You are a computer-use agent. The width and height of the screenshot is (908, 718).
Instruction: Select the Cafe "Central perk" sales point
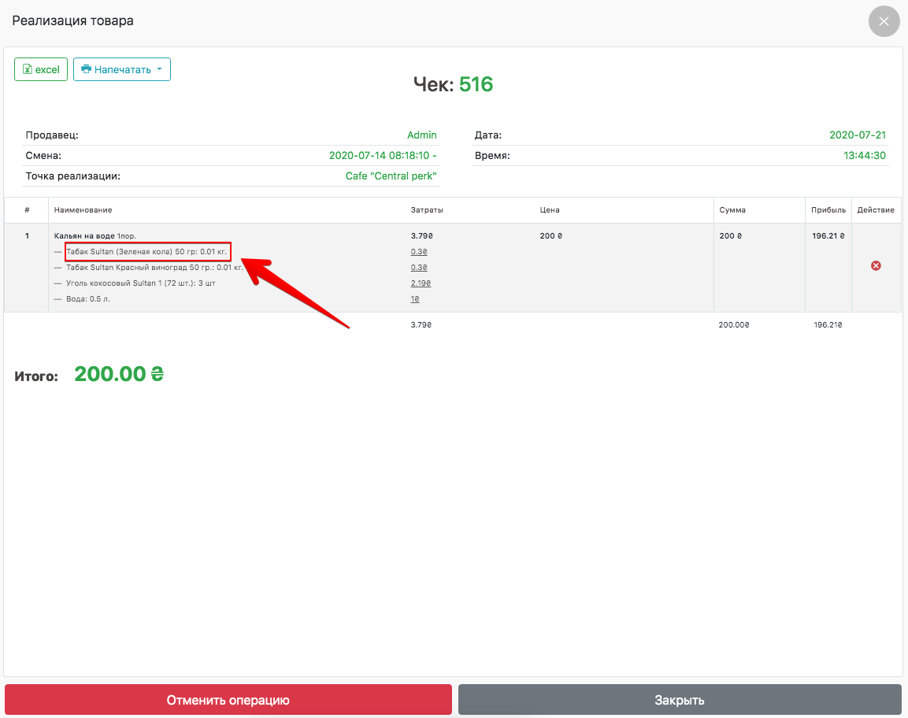pos(391,176)
